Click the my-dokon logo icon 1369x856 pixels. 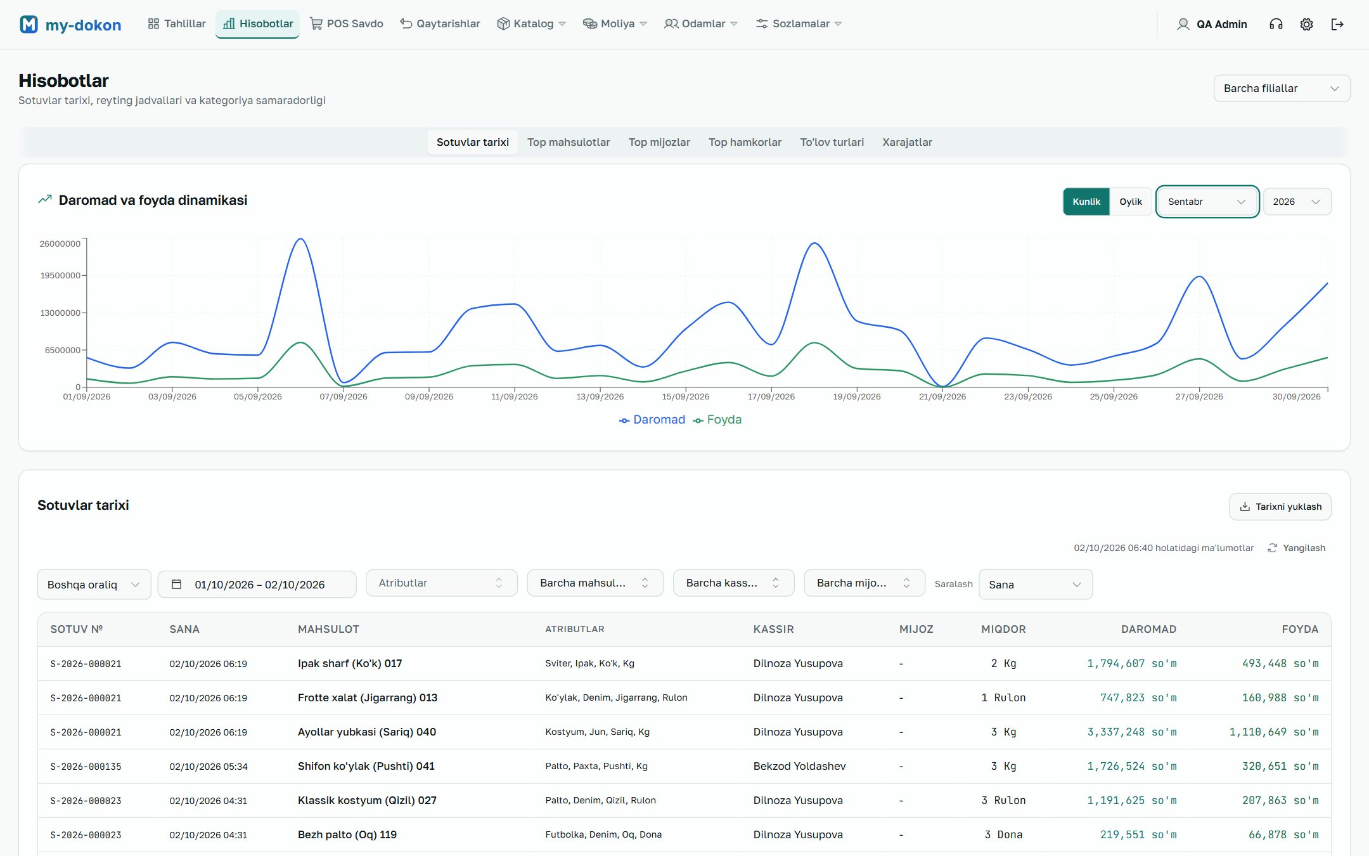29,24
